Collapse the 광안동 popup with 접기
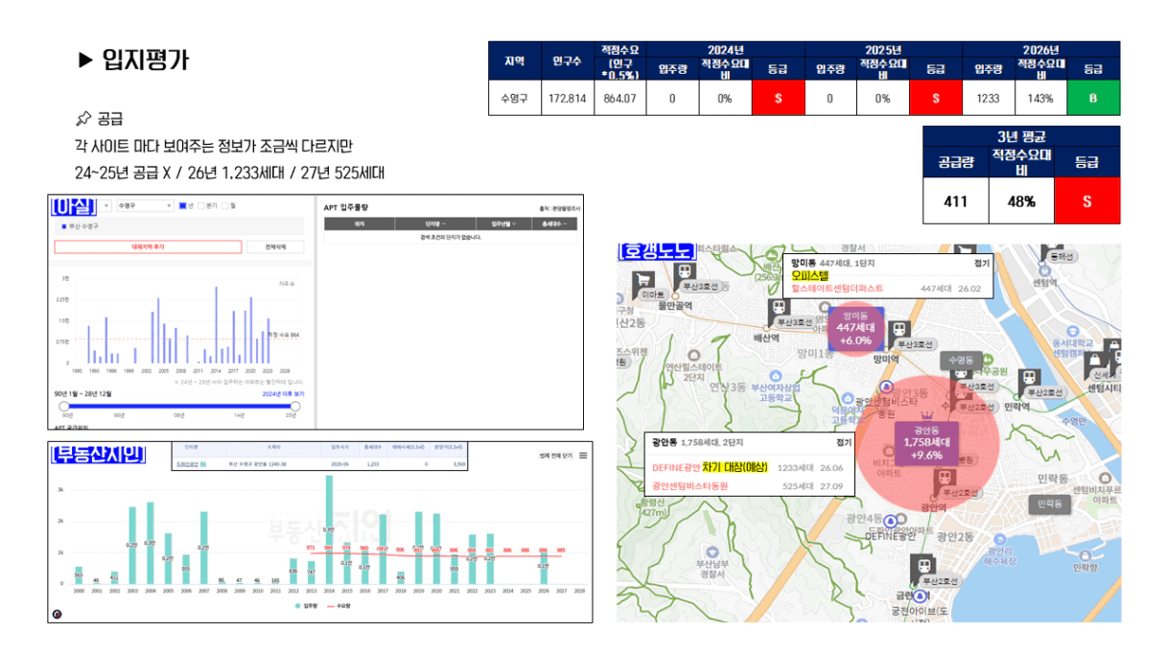The image size is (1166, 656). [x=843, y=442]
